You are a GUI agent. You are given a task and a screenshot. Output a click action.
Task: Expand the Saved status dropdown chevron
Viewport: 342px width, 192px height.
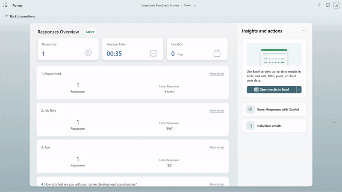click(x=195, y=6)
